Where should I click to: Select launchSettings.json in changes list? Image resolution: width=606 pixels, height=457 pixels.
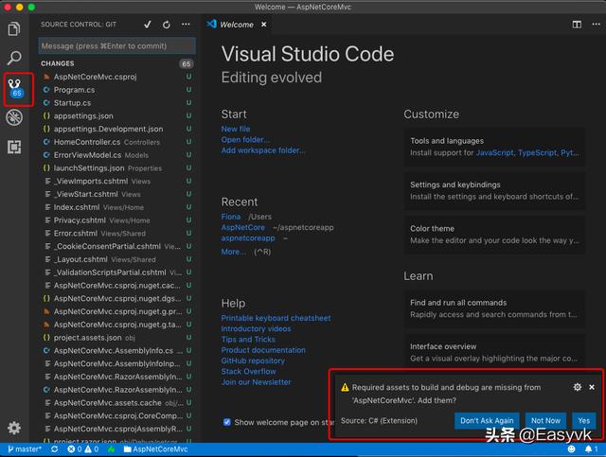click(x=116, y=168)
